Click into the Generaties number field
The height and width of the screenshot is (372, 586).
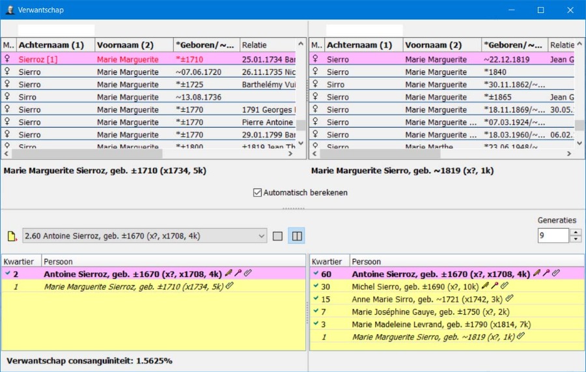coord(552,235)
